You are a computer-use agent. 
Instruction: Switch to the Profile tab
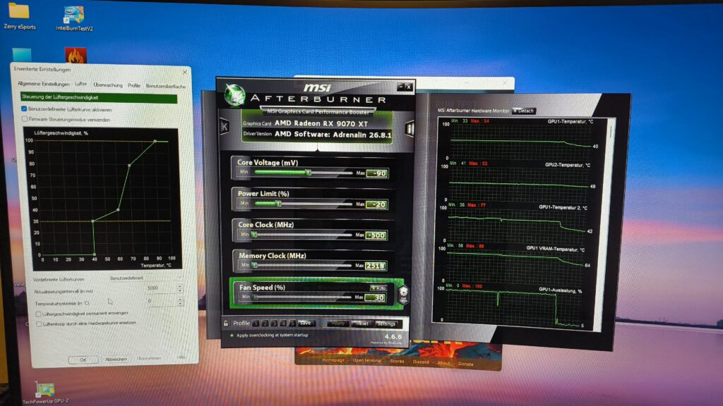pos(133,85)
